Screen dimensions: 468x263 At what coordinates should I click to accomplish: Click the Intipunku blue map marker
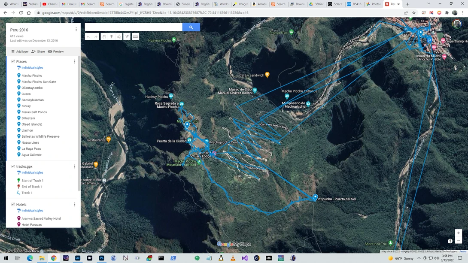pos(315,197)
